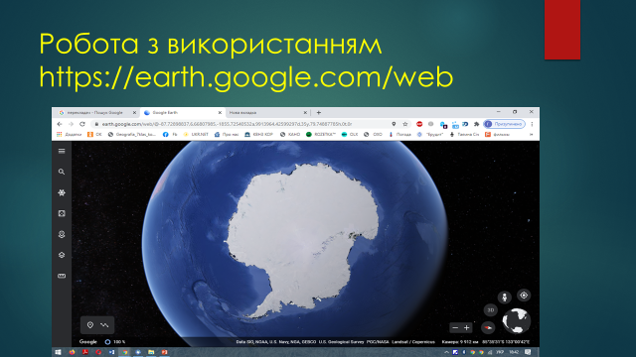Open Projects from the sidebar
The width and height of the screenshot is (636, 357).
click(62, 234)
